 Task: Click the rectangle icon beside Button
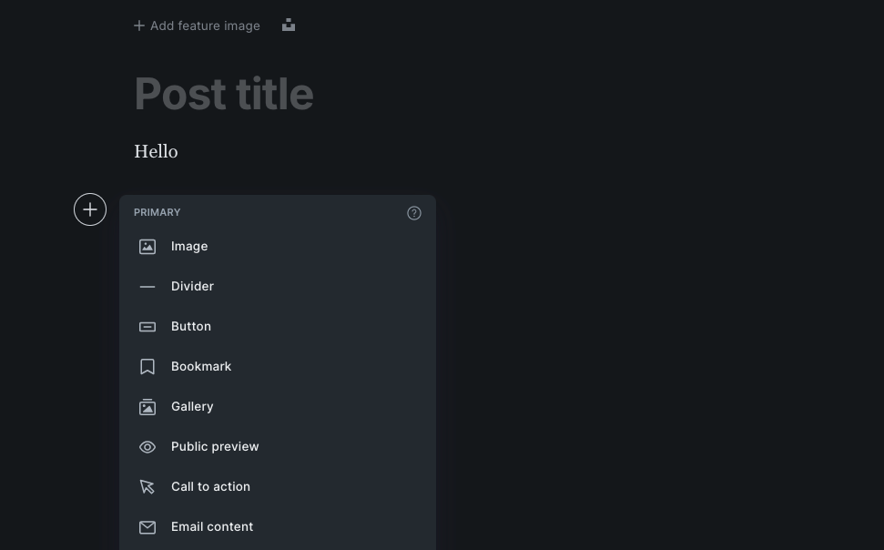pos(147,327)
